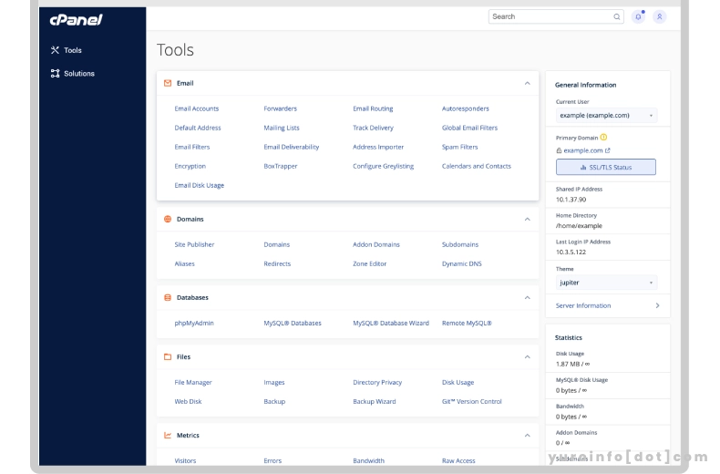The height and width of the screenshot is (474, 720).
Task: Click the Files section folder icon
Action: pyautogui.click(x=168, y=357)
